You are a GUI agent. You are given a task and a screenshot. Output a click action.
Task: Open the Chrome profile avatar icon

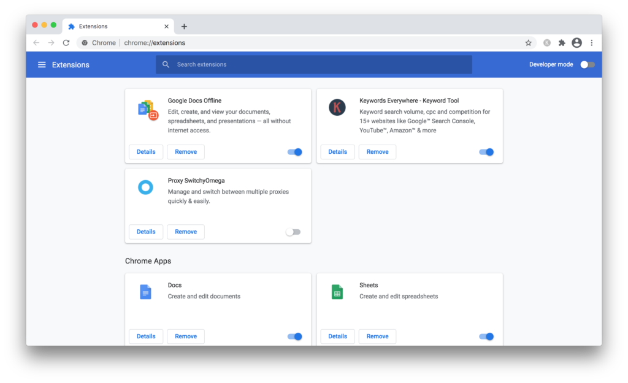[x=576, y=43]
